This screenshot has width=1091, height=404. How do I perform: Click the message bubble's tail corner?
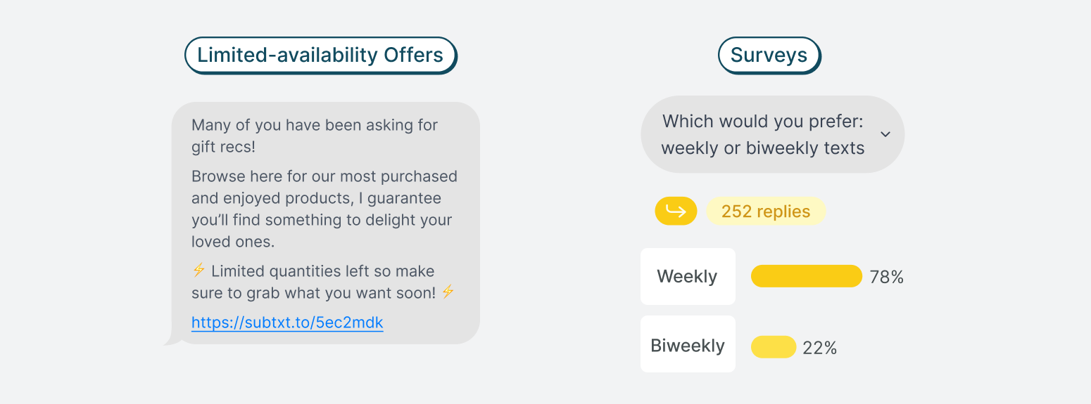(x=170, y=342)
